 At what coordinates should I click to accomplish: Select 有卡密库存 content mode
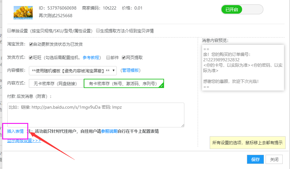tap(123, 84)
